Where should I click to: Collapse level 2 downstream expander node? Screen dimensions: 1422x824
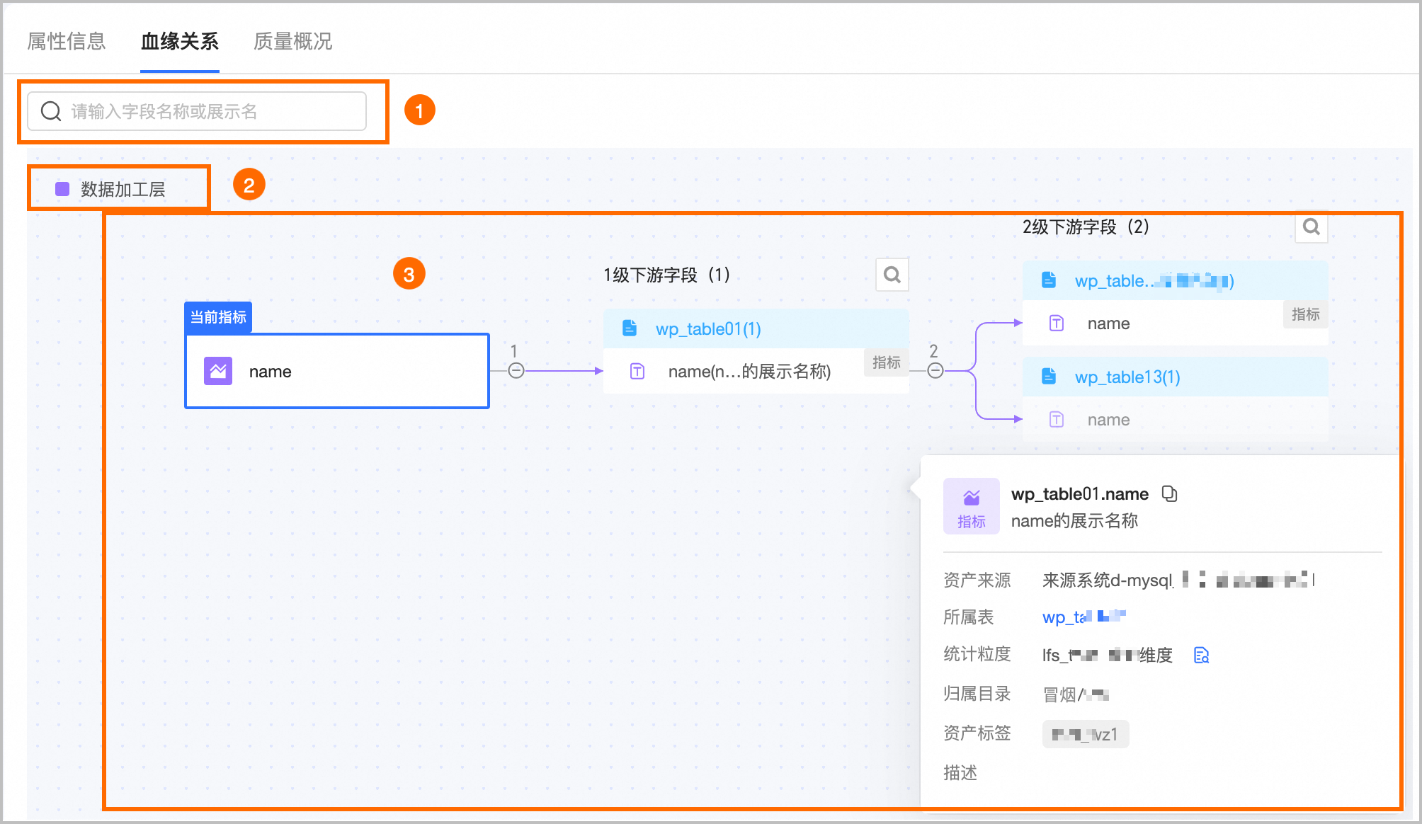pyautogui.click(x=935, y=370)
